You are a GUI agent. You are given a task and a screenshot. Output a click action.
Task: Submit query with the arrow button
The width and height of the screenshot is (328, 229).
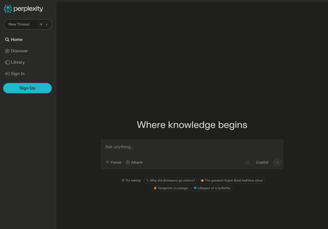tap(277, 162)
